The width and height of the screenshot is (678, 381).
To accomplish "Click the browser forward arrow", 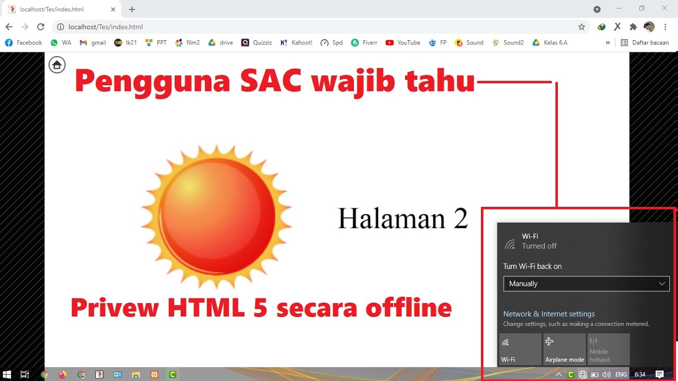I will coord(24,26).
